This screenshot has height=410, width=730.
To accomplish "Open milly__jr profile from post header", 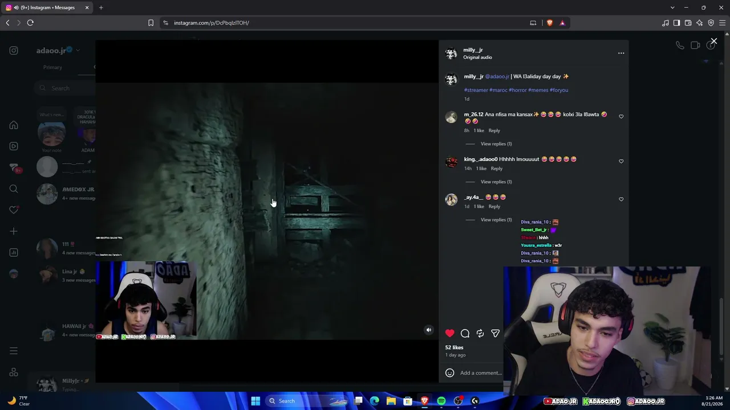I will tap(473, 50).
